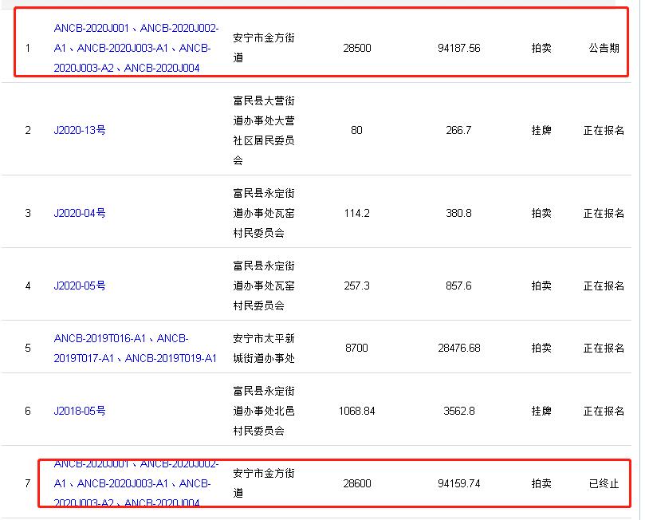Click the 28476.68 price value

(x=458, y=348)
